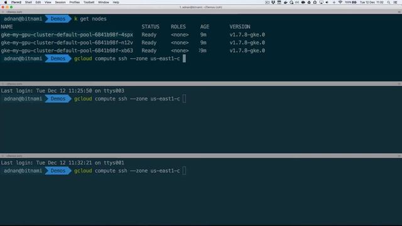The width and height of the screenshot is (402, 226).
Task: Click the Demos prompt segment in bottom pane
Action: click(58, 171)
